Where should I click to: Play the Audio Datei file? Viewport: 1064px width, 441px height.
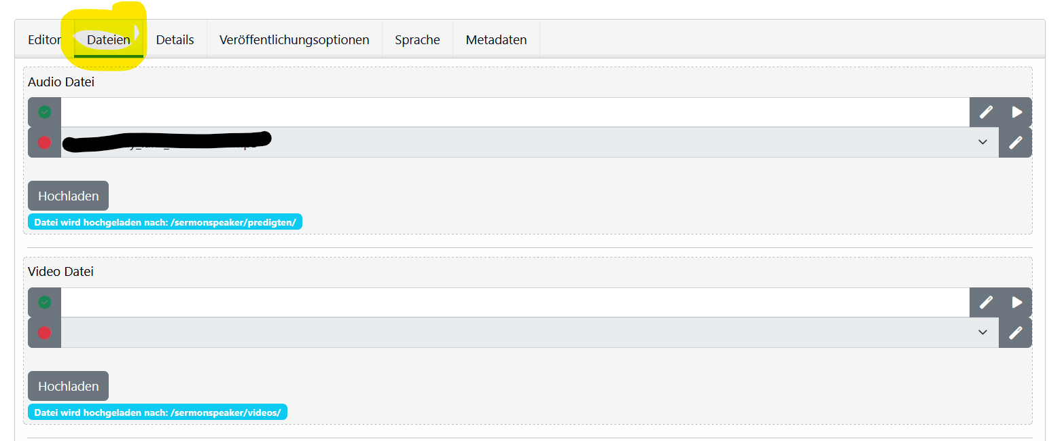1016,112
